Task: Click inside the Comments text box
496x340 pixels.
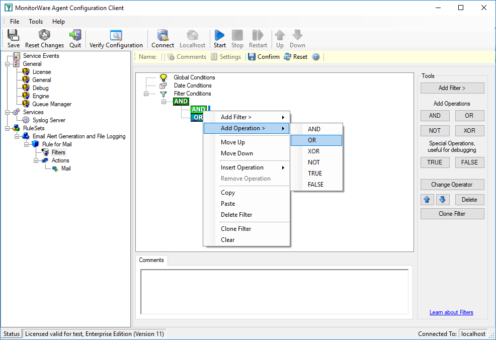Action: 274,292
